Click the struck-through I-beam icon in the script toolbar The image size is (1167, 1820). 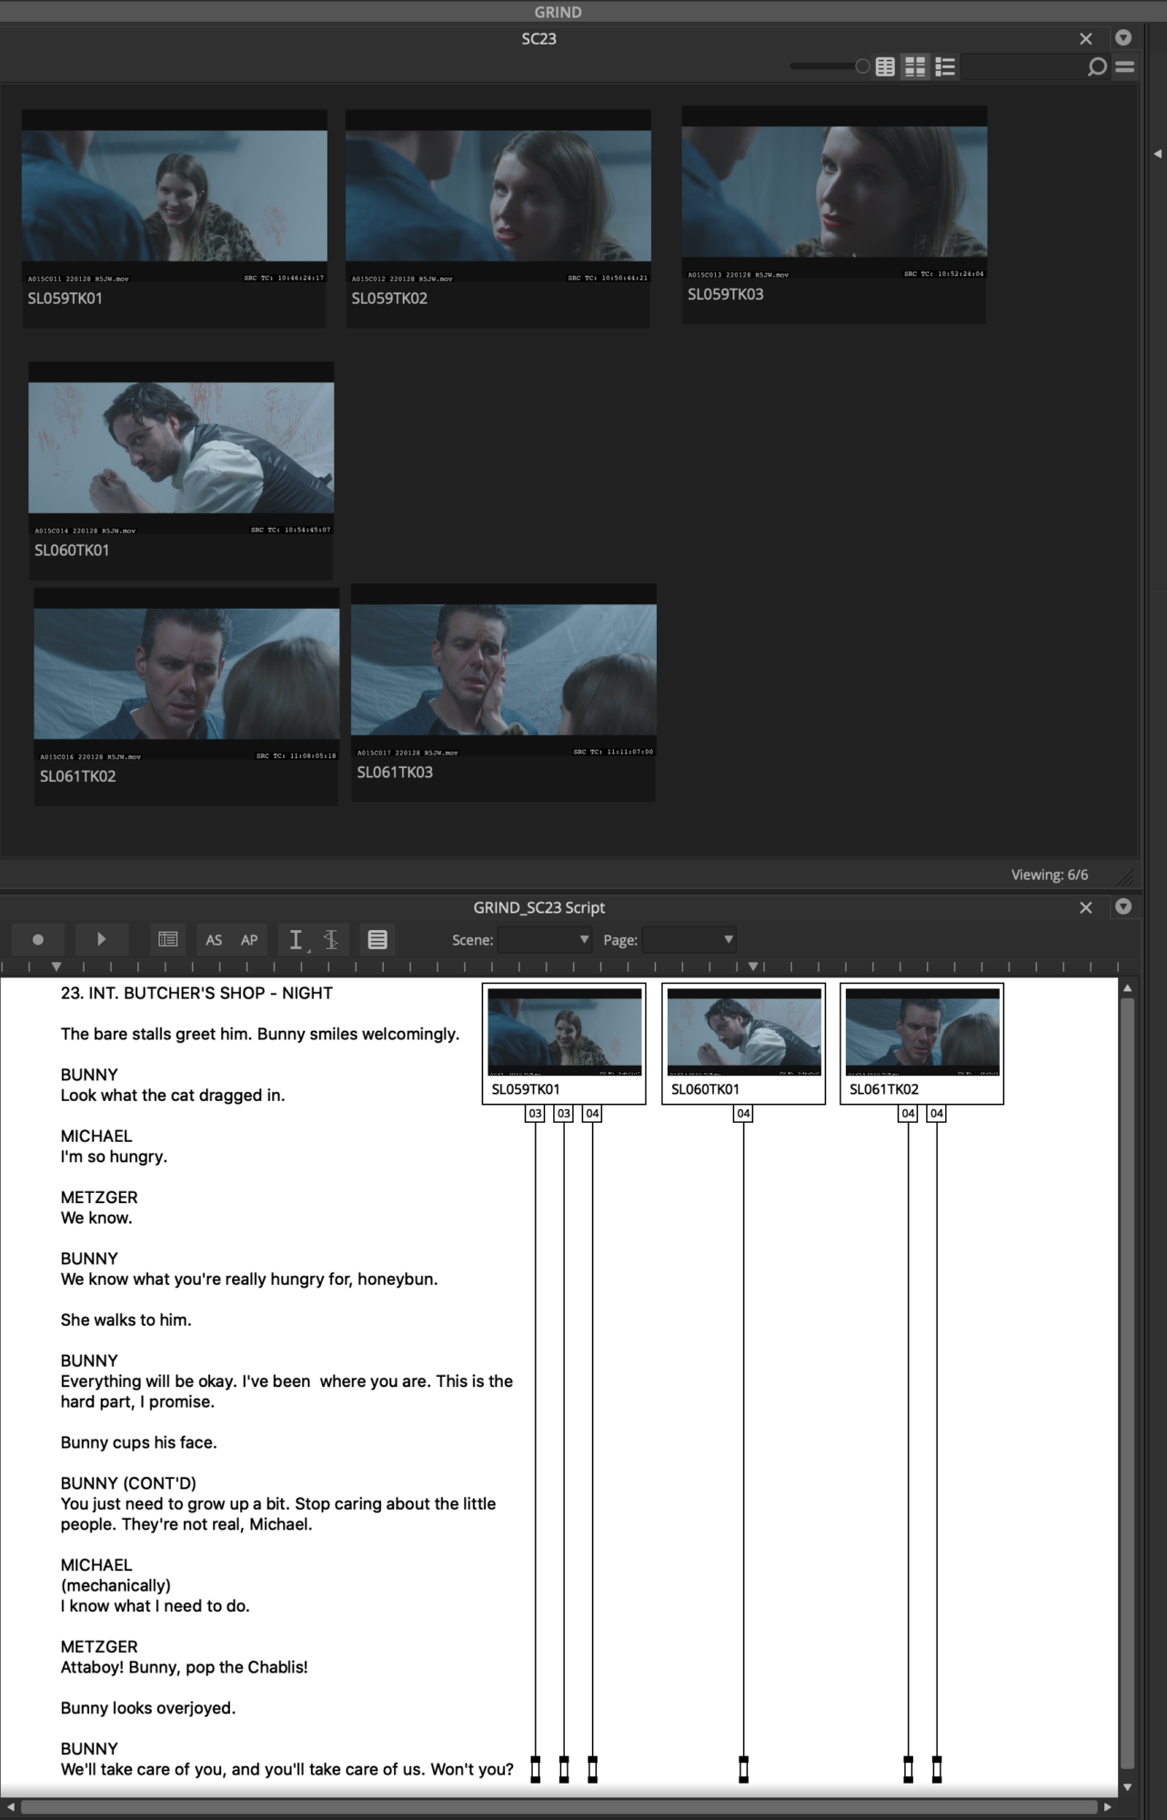(331, 940)
